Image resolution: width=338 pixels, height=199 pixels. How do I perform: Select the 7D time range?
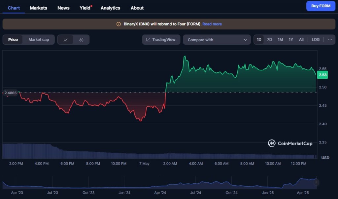tap(269, 40)
